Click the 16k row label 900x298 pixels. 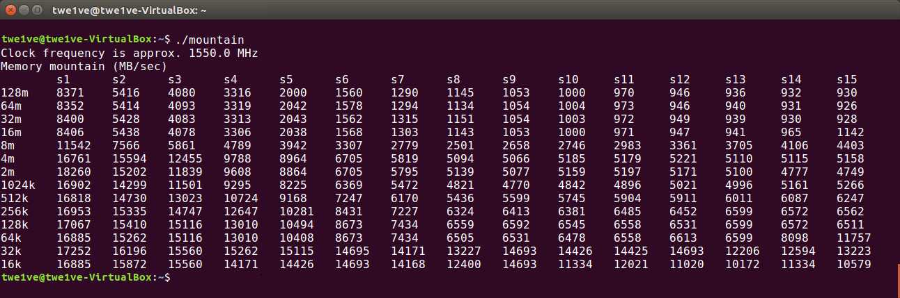(11, 264)
